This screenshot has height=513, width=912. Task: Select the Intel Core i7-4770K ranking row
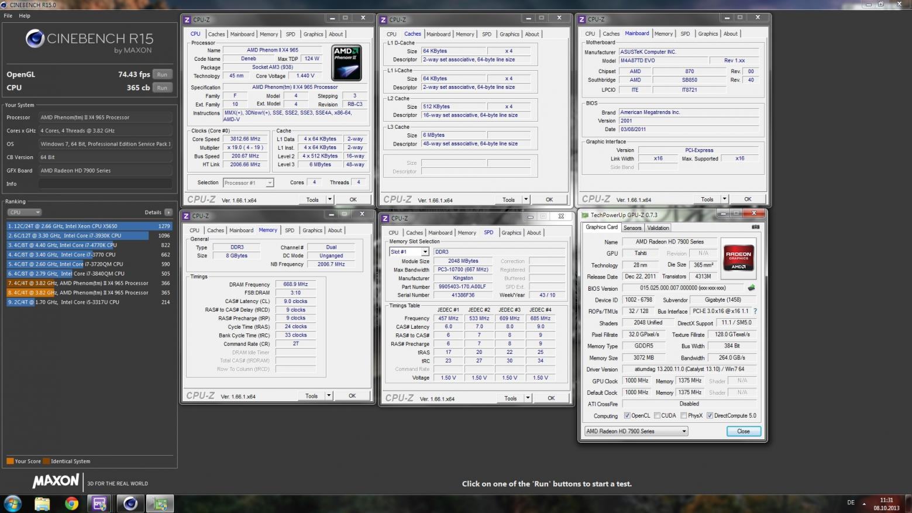coord(89,245)
